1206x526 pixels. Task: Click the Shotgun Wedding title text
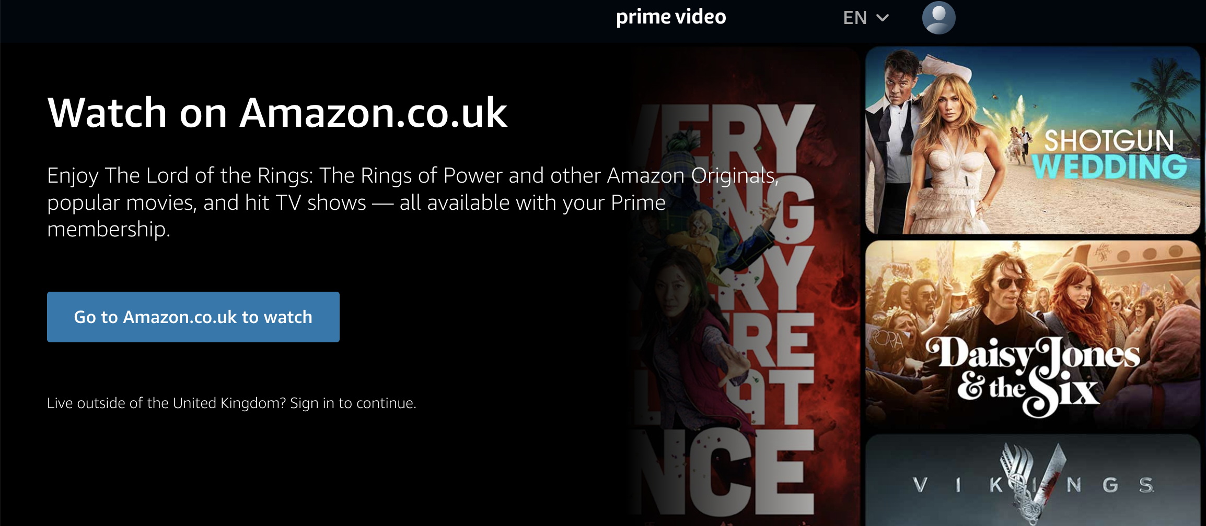point(1109,154)
